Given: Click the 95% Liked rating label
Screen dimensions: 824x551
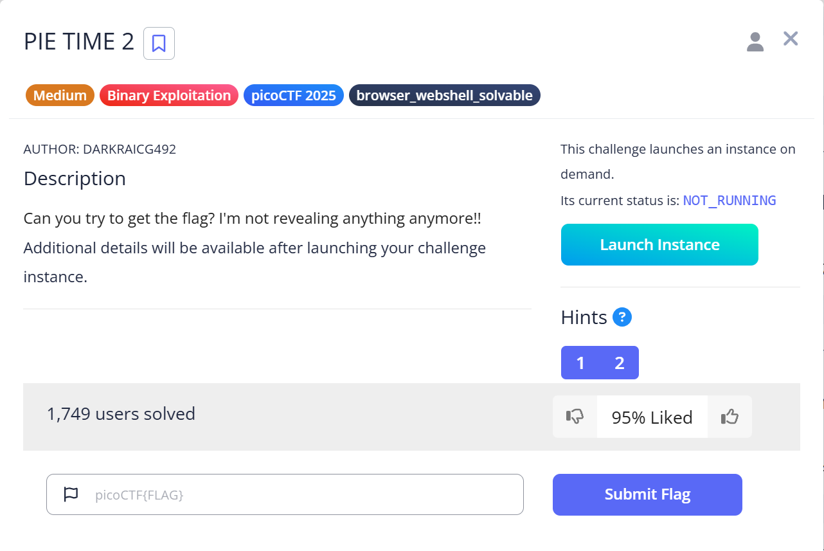Looking at the screenshot, I should 652,417.
